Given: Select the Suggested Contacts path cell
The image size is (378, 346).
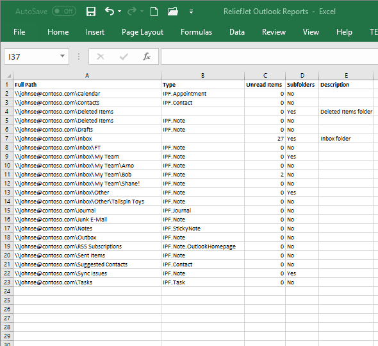Looking at the screenshot, I should (x=87, y=264).
